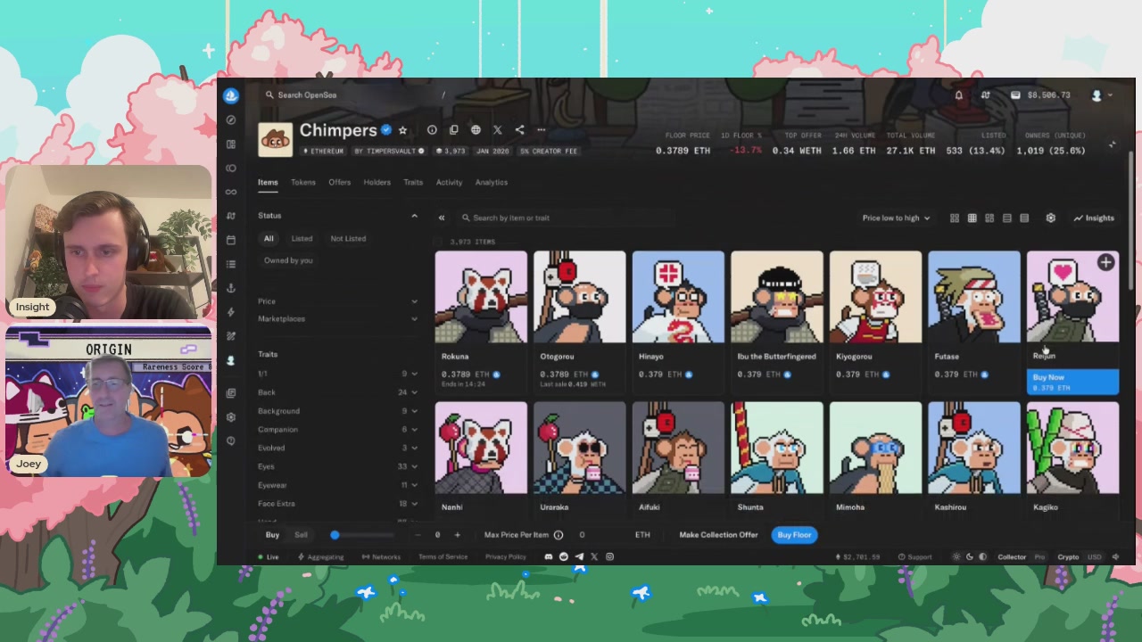Expand the Eyes trait filter
The image size is (1142, 642).
coord(337,466)
